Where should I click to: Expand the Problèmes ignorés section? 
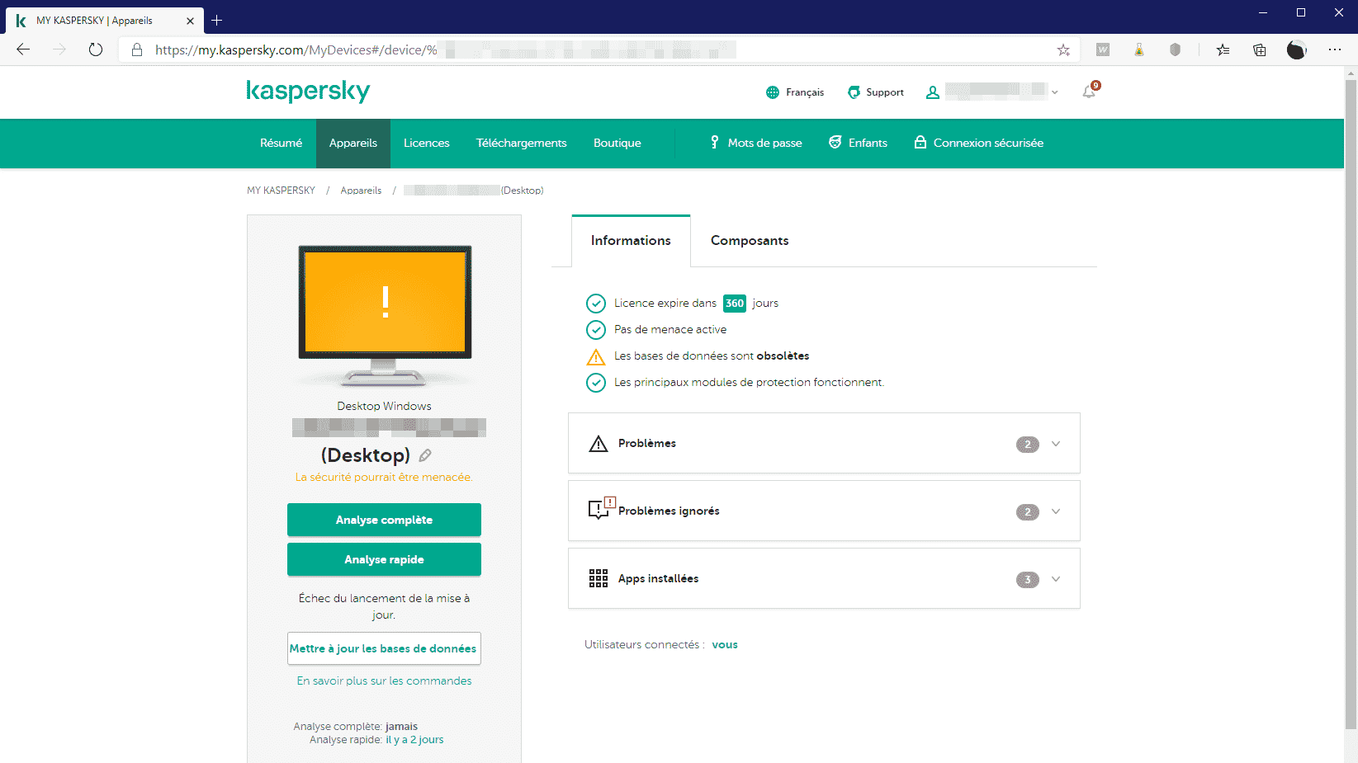point(1055,511)
